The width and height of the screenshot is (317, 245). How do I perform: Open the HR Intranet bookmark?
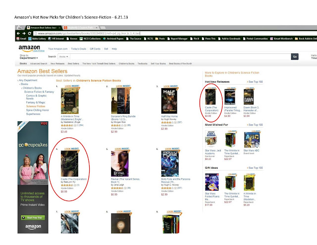click(56, 39)
